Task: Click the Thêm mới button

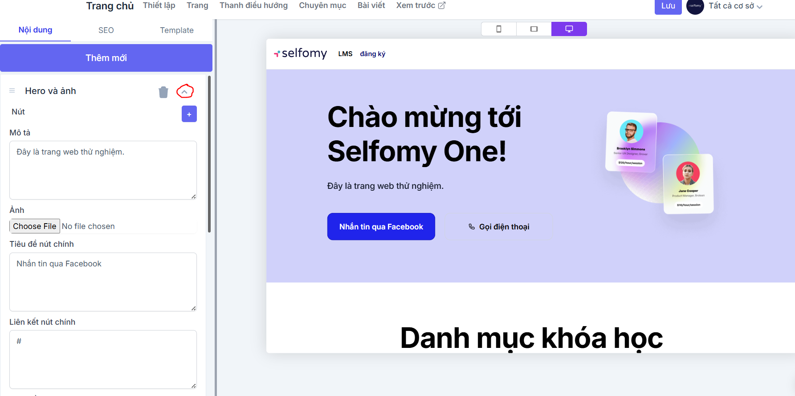Action: click(106, 58)
